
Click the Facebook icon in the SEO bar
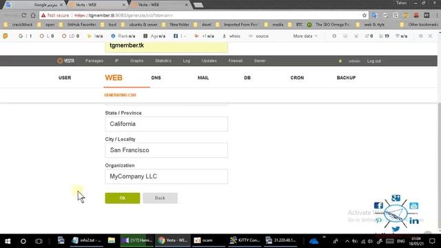pos(176,36)
